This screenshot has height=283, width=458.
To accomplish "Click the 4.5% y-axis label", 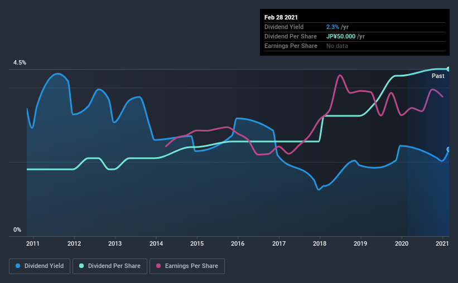I will tap(20, 63).
